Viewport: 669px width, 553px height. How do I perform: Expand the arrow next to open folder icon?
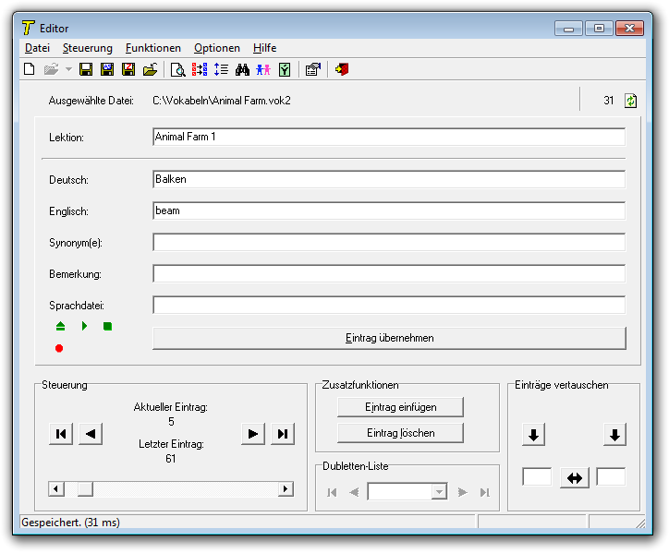[x=68, y=69]
